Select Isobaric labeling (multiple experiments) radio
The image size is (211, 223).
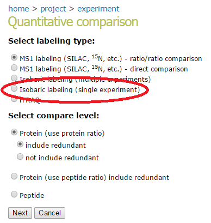tap(14, 78)
